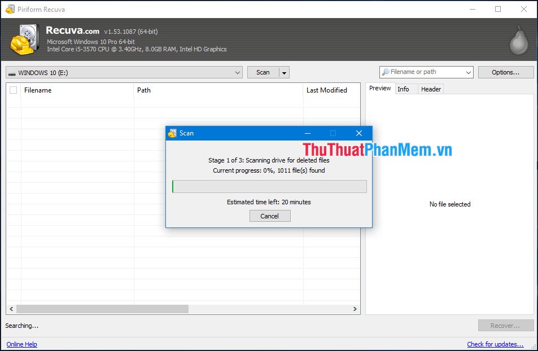Viewport: 538px width, 351px height.
Task: Sort the list by Filename column
Action: (x=77, y=90)
